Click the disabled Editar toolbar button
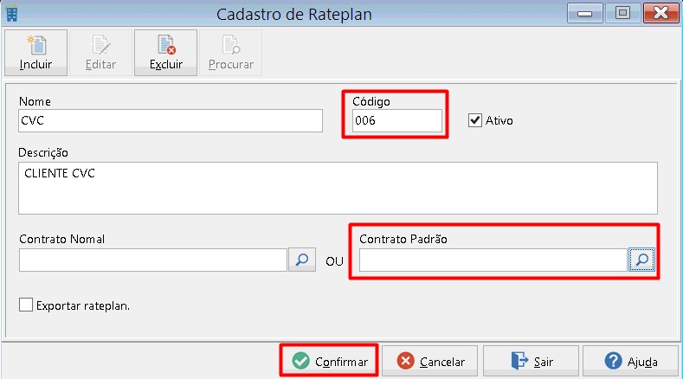 click(x=100, y=53)
